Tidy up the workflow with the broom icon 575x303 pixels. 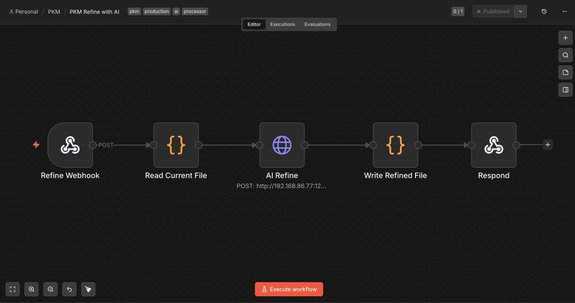[88, 289]
